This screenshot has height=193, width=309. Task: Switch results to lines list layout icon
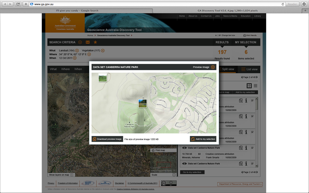pyautogui.click(x=256, y=86)
